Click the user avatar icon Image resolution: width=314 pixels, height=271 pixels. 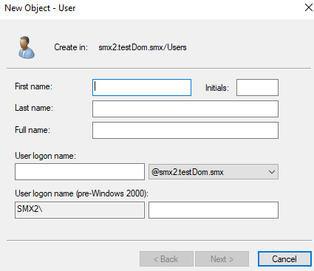[x=26, y=47]
